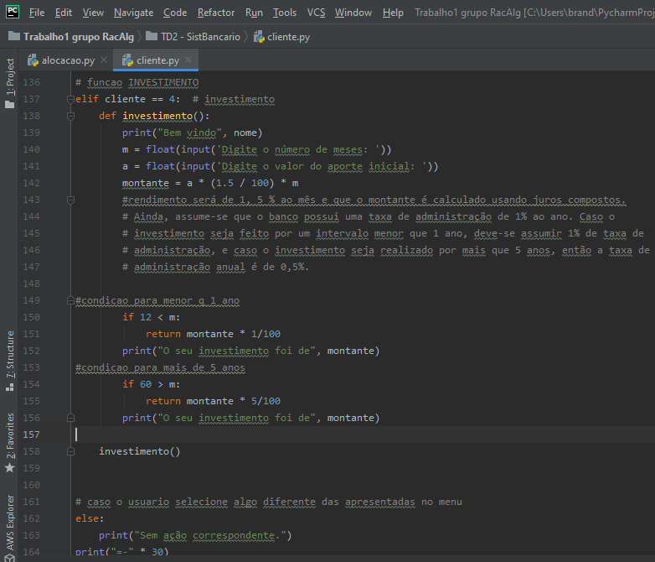Viewport: 655px width, 562px height.
Task: Collapse the elif block at line 137
Action: pos(70,99)
